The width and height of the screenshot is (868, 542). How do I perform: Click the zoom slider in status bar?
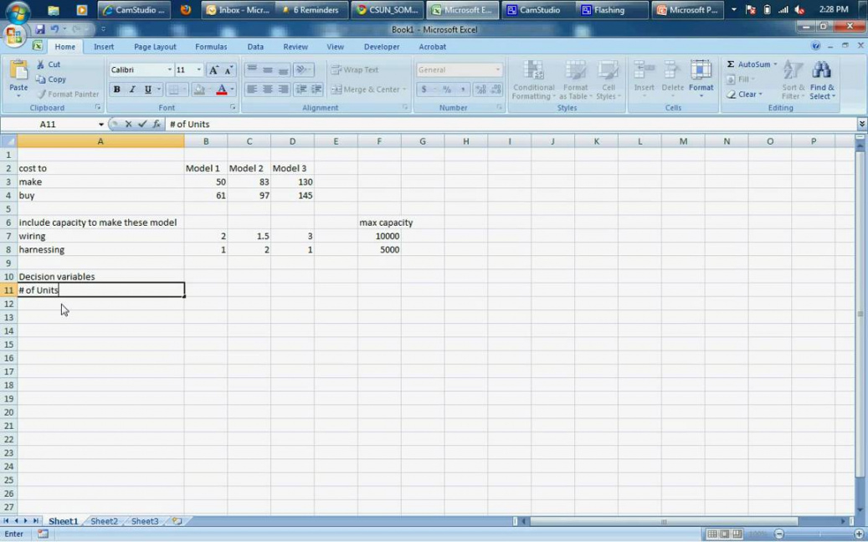pyautogui.click(x=819, y=534)
